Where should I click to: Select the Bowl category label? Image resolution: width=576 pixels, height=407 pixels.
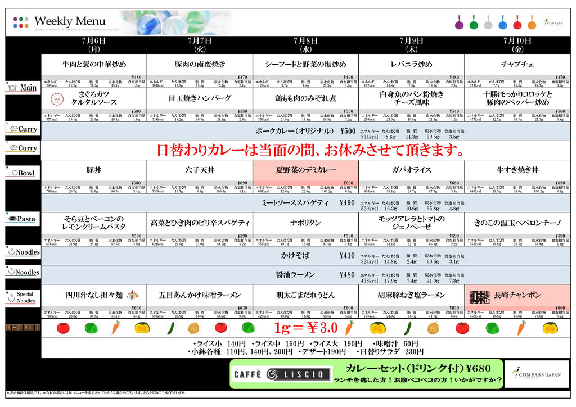[22, 173]
